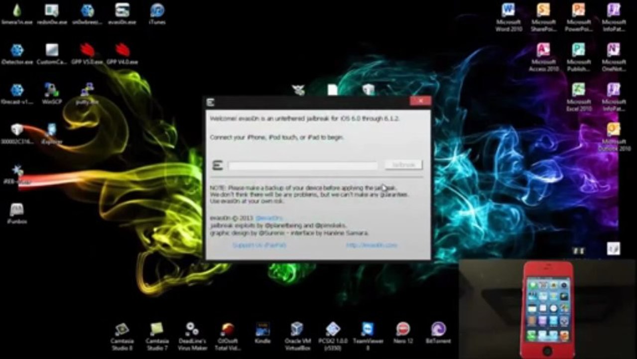Open the redsn0w.exe desktop icon
Image resolution: width=637 pixels, height=359 pixels.
coord(52,14)
